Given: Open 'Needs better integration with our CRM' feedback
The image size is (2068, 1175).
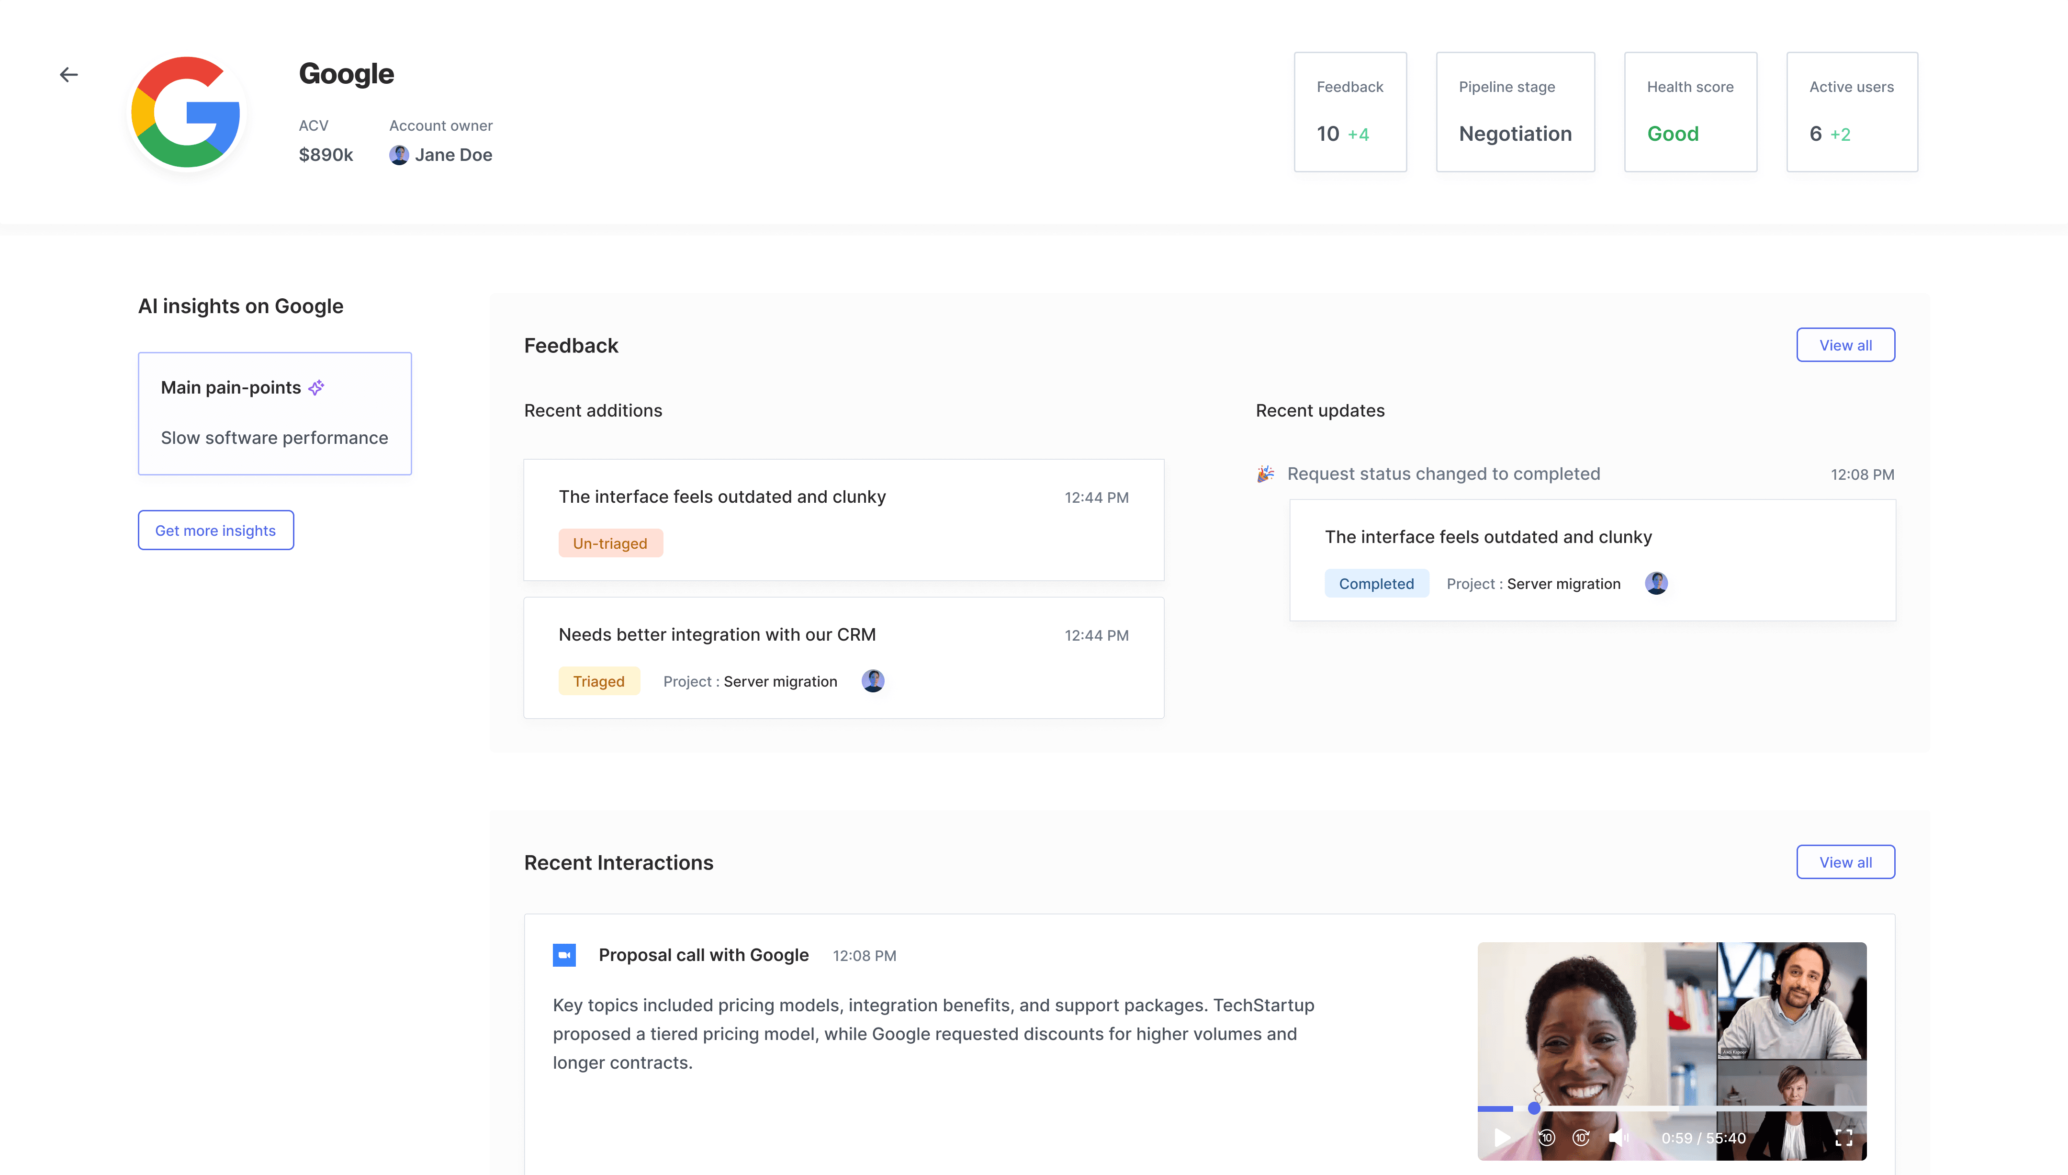Looking at the screenshot, I should (x=843, y=658).
